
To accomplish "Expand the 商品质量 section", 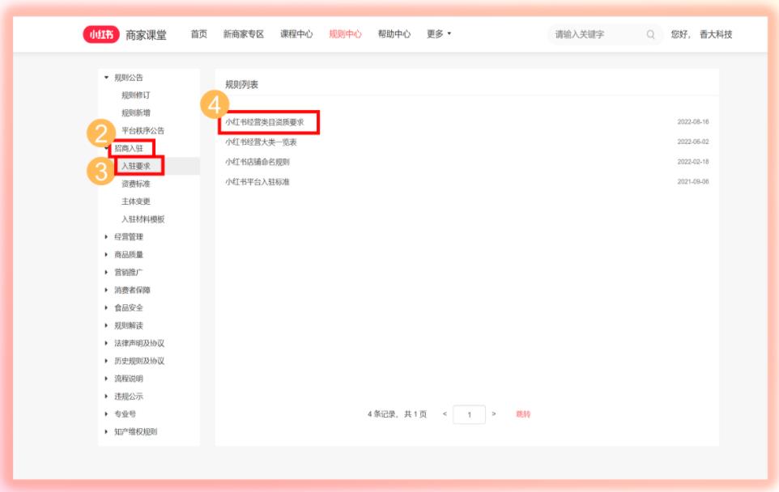I will (128, 255).
